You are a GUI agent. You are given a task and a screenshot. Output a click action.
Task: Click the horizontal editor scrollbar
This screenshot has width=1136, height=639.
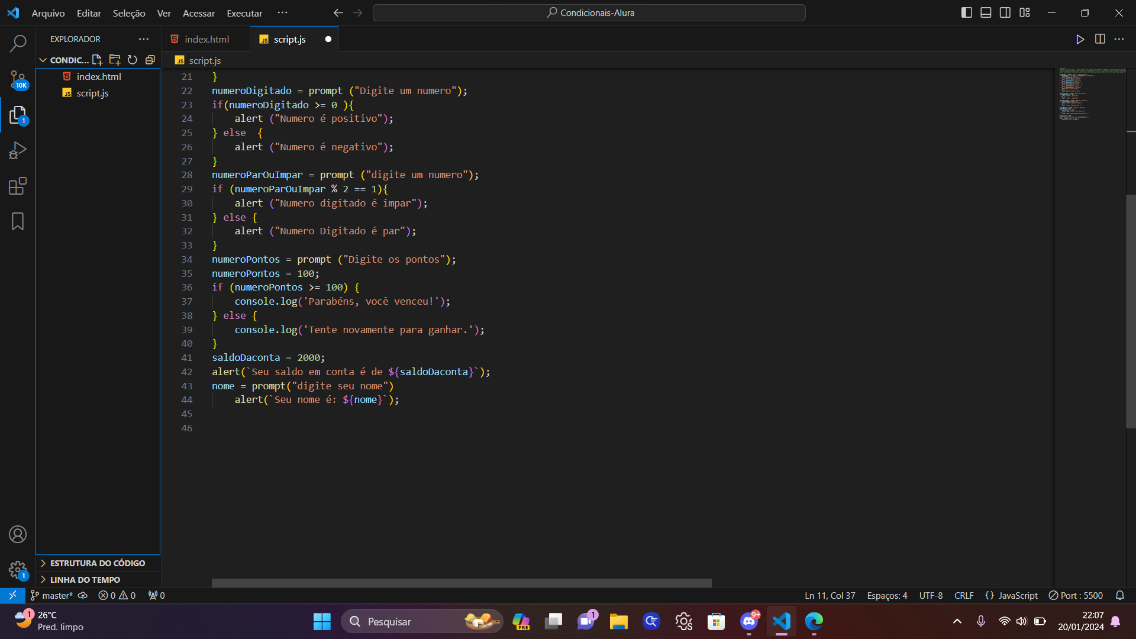461,583
